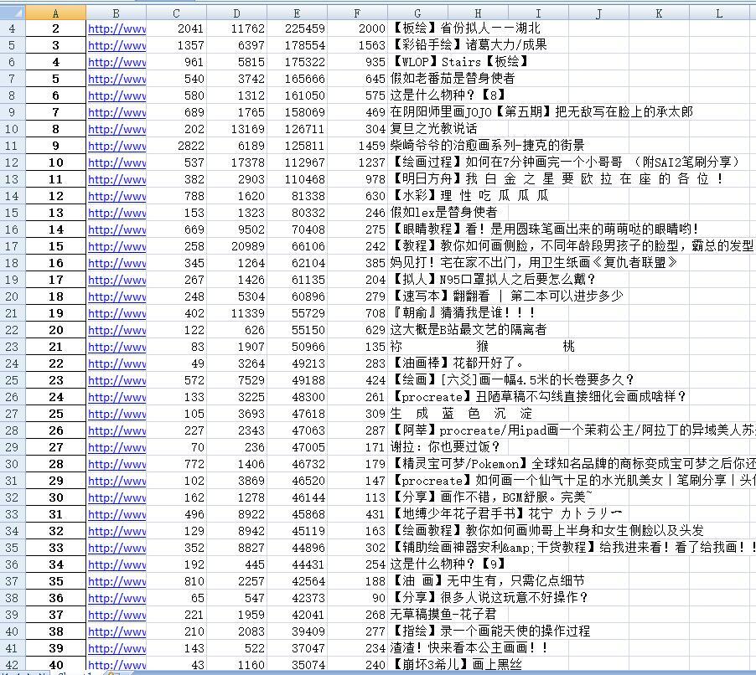The image size is (756, 675).
Task: Click cell containing 44896
Action: tap(297, 548)
